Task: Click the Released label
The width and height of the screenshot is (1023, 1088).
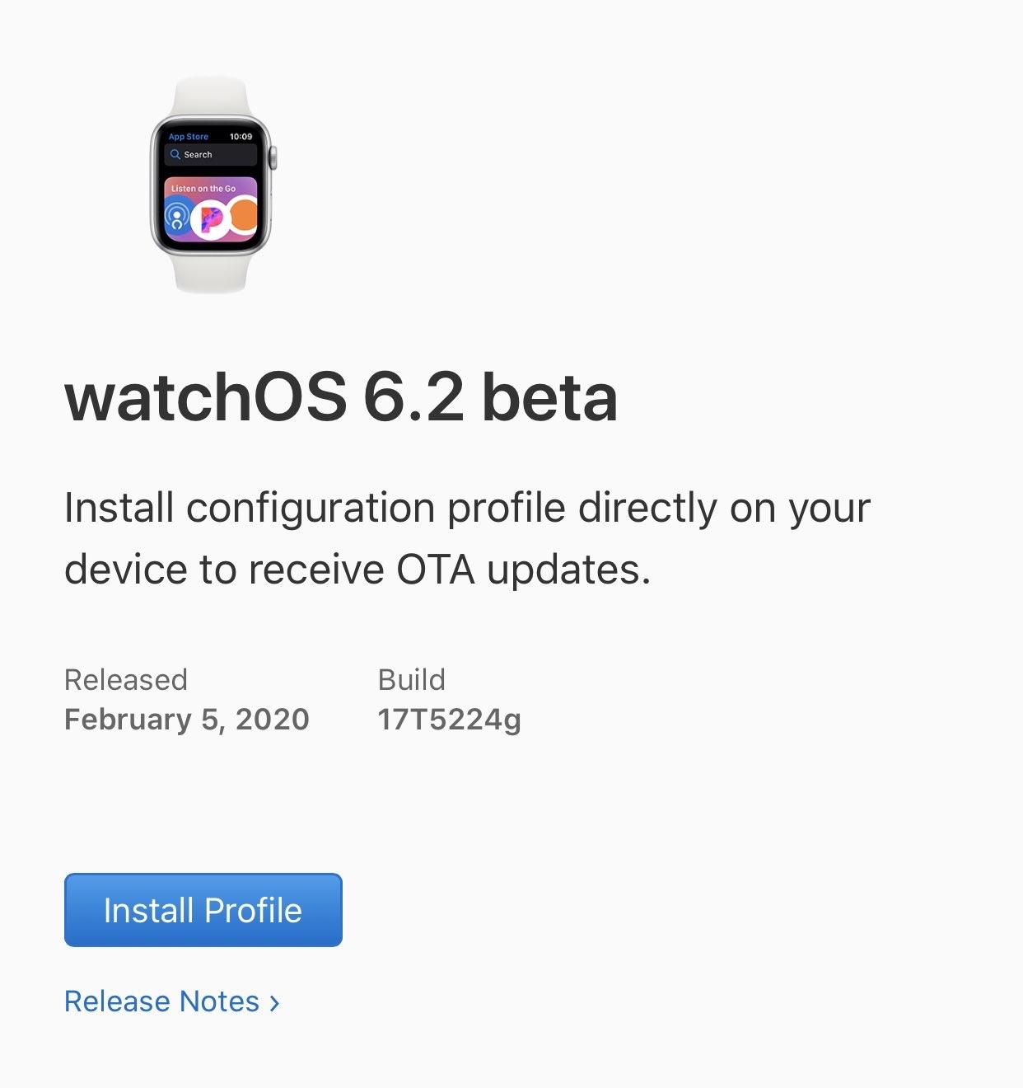Action: click(126, 680)
